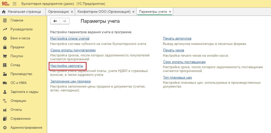The width and height of the screenshot is (271, 133).
Task: Open the Главное section in sidebar
Action: pyautogui.click(x=17, y=20)
